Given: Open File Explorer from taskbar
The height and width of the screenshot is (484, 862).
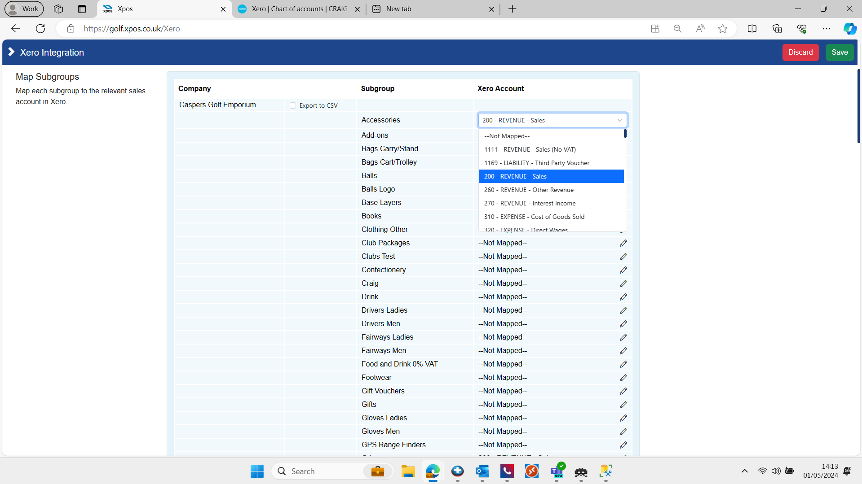Looking at the screenshot, I should point(408,471).
